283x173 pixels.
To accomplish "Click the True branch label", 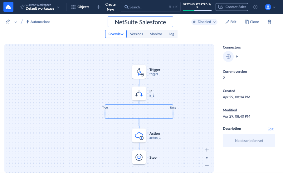I will click(x=105, y=107).
